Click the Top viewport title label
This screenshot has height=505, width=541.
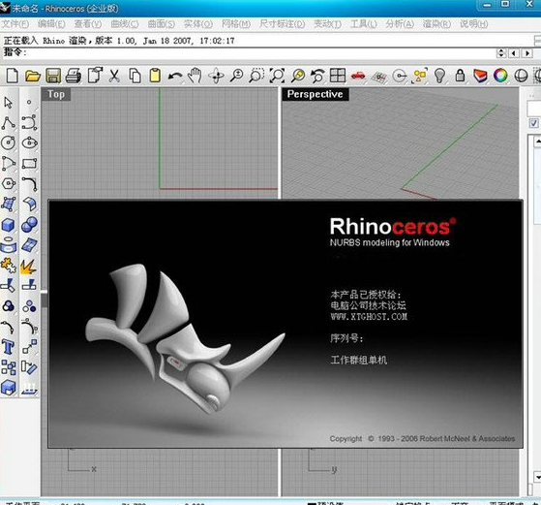tap(56, 94)
